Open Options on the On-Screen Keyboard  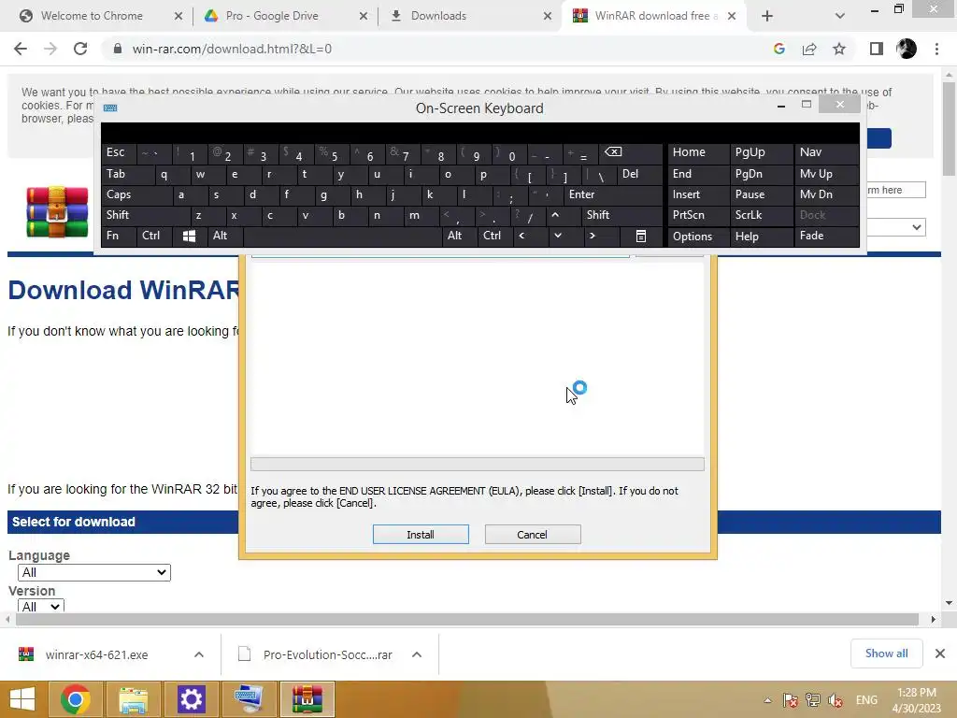[x=698, y=237]
